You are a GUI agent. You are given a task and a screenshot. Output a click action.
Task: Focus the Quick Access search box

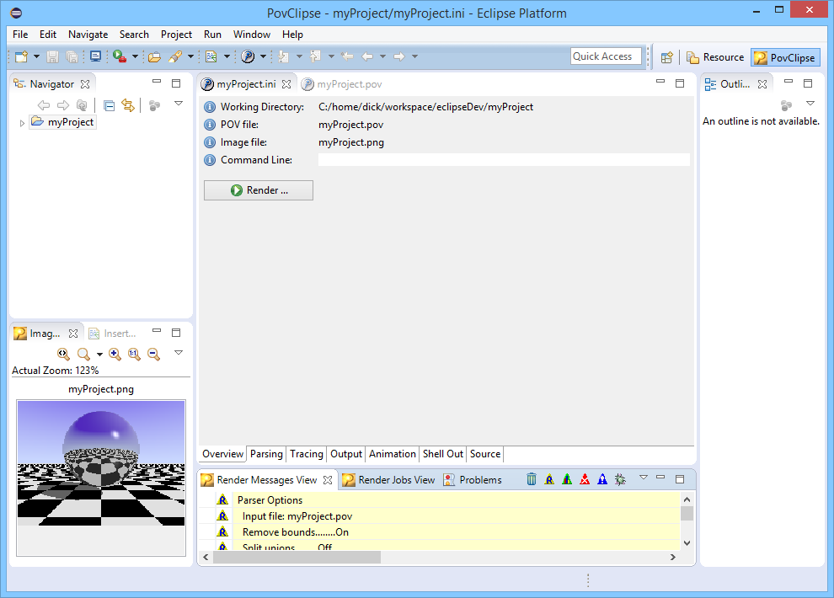click(606, 56)
